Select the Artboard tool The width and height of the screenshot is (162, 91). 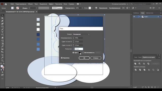[x=2, y=55]
